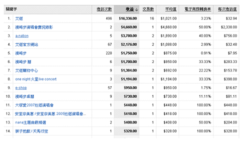The width and height of the screenshot is (244, 144).
Task: Select the $1,700.00 revenue cell
Action: click(129, 62)
